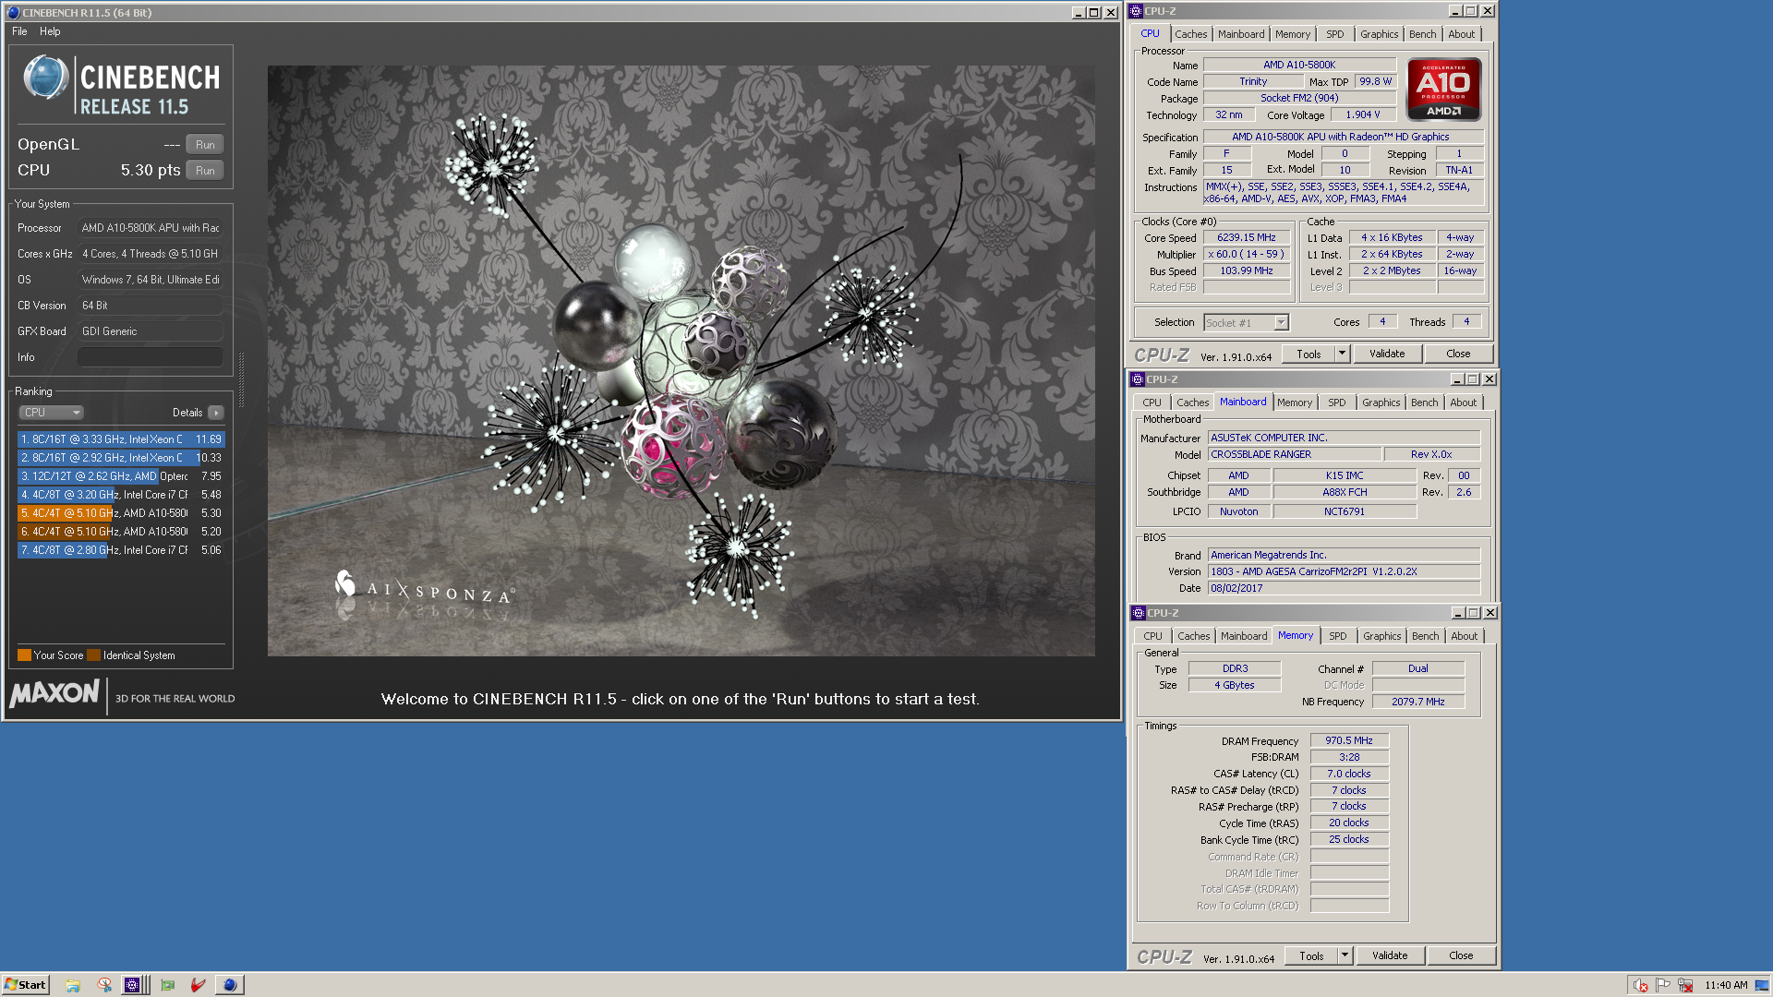Click the taskbar clock showing 11:40 AM
The width and height of the screenshot is (1773, 997).
[x=1726, y=985]
